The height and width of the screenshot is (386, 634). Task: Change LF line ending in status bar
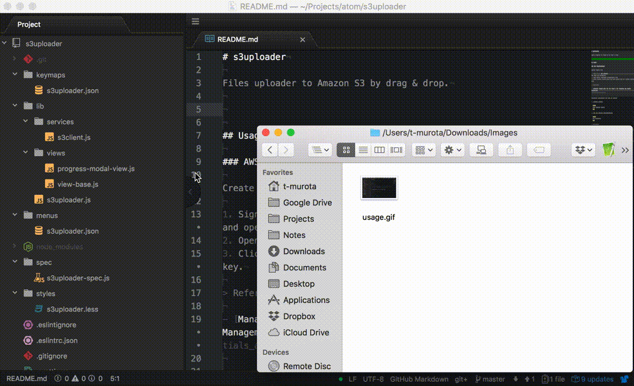[x=352, y=379]
